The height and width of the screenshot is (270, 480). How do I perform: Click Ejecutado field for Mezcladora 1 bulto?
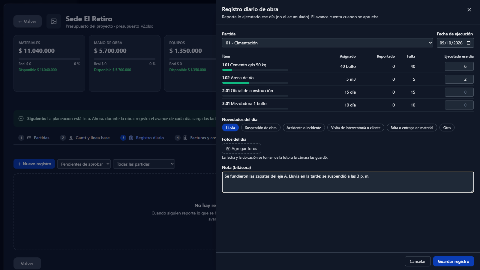459,105
